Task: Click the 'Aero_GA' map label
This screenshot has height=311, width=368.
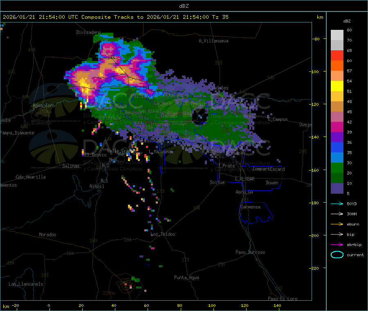Action: click(245, 192)
